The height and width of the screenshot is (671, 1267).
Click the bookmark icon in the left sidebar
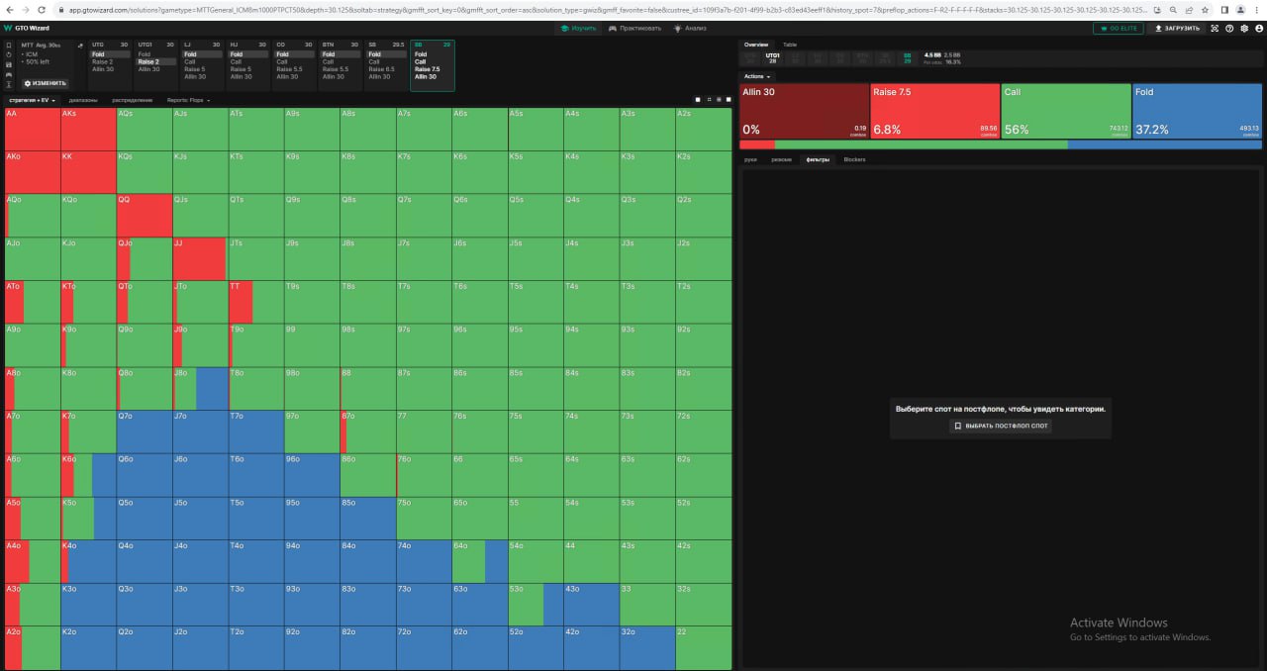pyautogui.click(x=9, y=46)
